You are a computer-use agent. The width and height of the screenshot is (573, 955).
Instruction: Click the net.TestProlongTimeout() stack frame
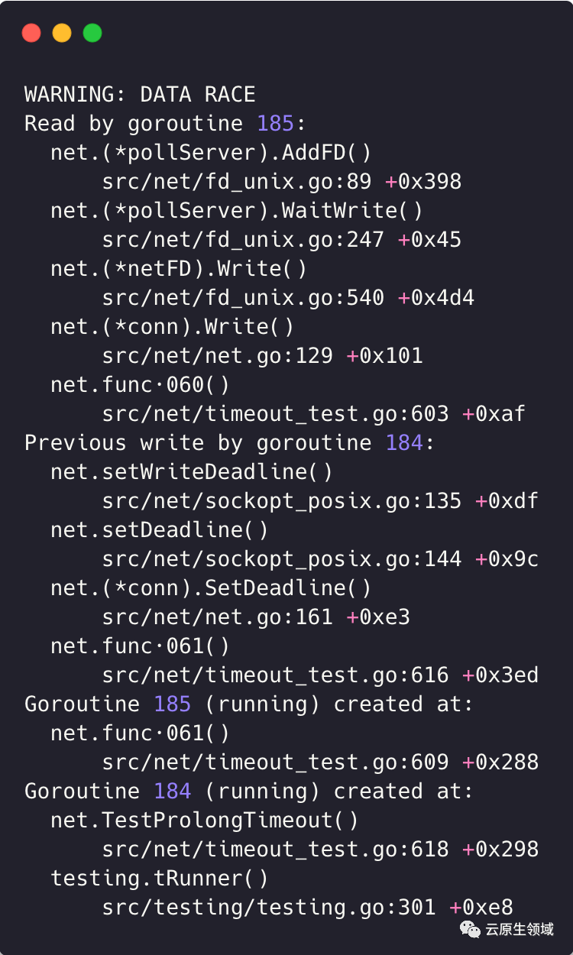pos(204,821)
